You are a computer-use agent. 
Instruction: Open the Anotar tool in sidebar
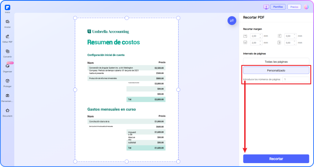point(7,23)
